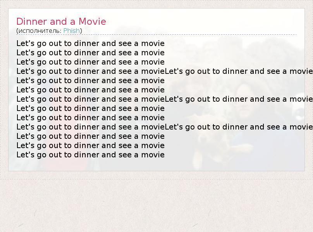Click the last lyric line
The image size is (313, 232).
pos(90,155)
